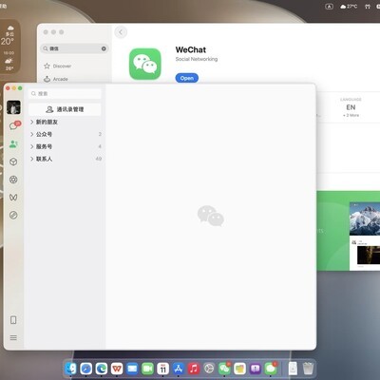Go back in the App Store window
Screen dimensions: 380x380
pos(121,32)
